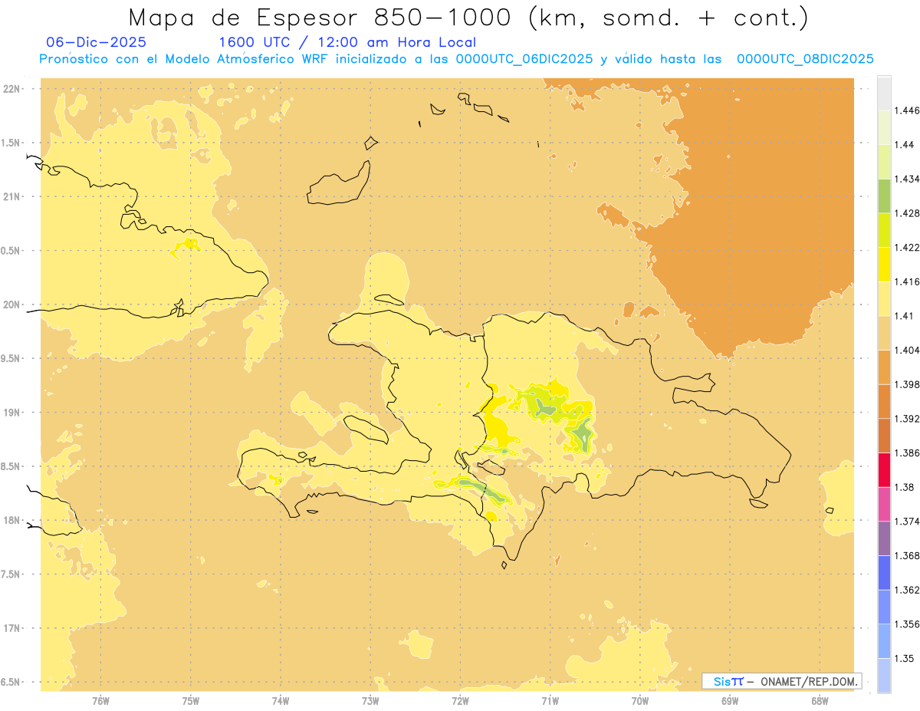
Task: Click the legend value '1.446'
Action: point(907,110)
